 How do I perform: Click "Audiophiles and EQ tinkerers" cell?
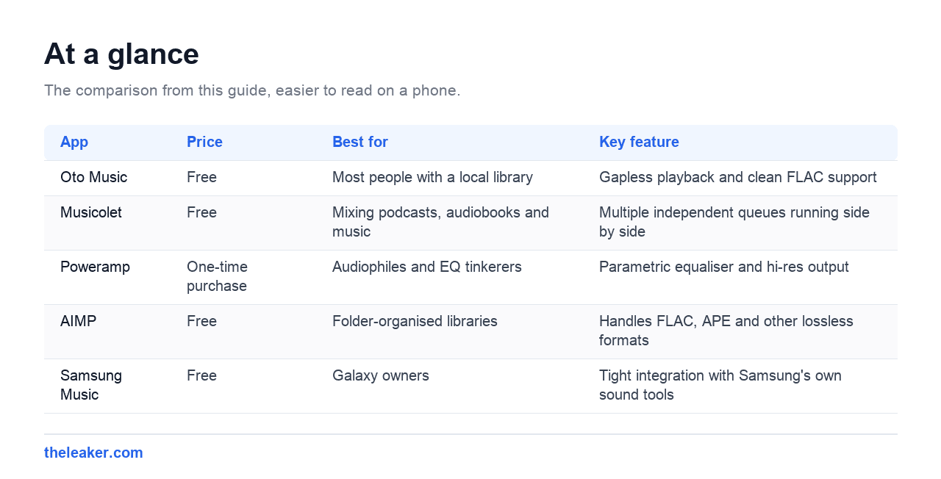427,267
